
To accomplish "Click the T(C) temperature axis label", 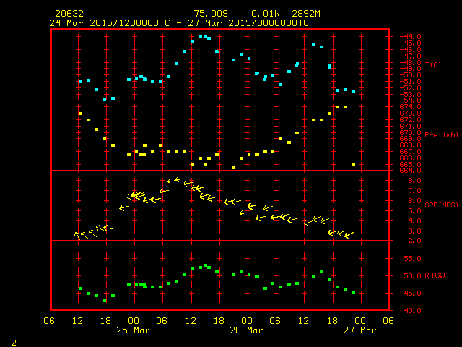I will coord(433,64).
